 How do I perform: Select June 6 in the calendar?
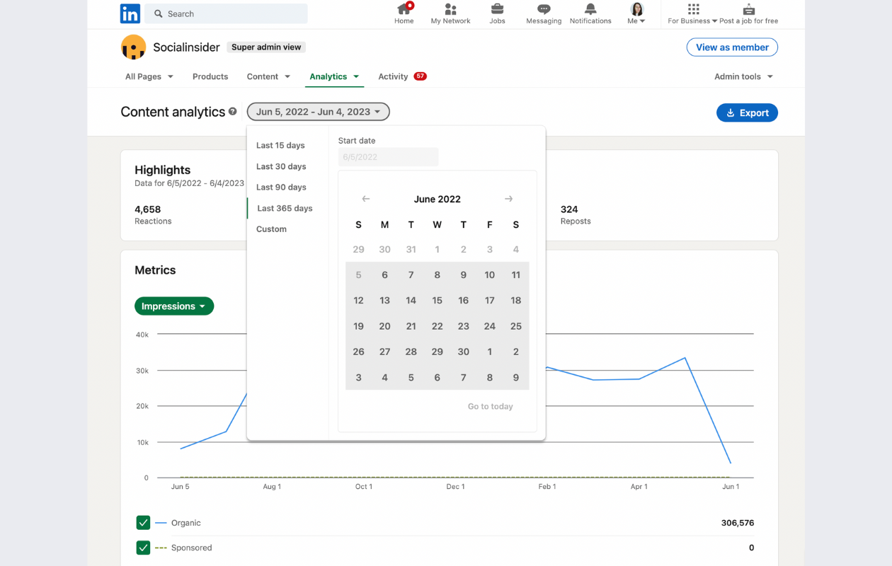384,275
